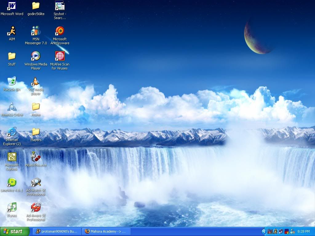315x236 pixels.
Task: Select the Anime folder
Action: click(36, 107)
